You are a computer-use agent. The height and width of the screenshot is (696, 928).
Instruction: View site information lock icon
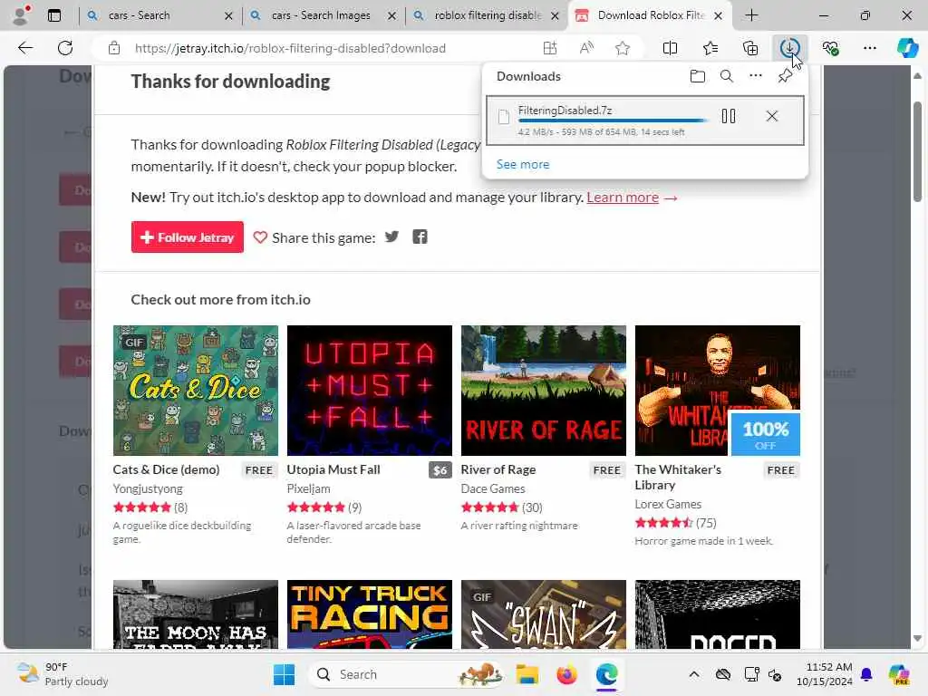tap(114, 49)
